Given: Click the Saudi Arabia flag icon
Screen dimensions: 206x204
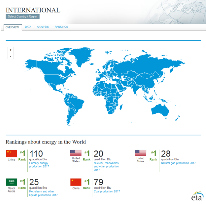Looking at the screenshot, I should 12,182.
